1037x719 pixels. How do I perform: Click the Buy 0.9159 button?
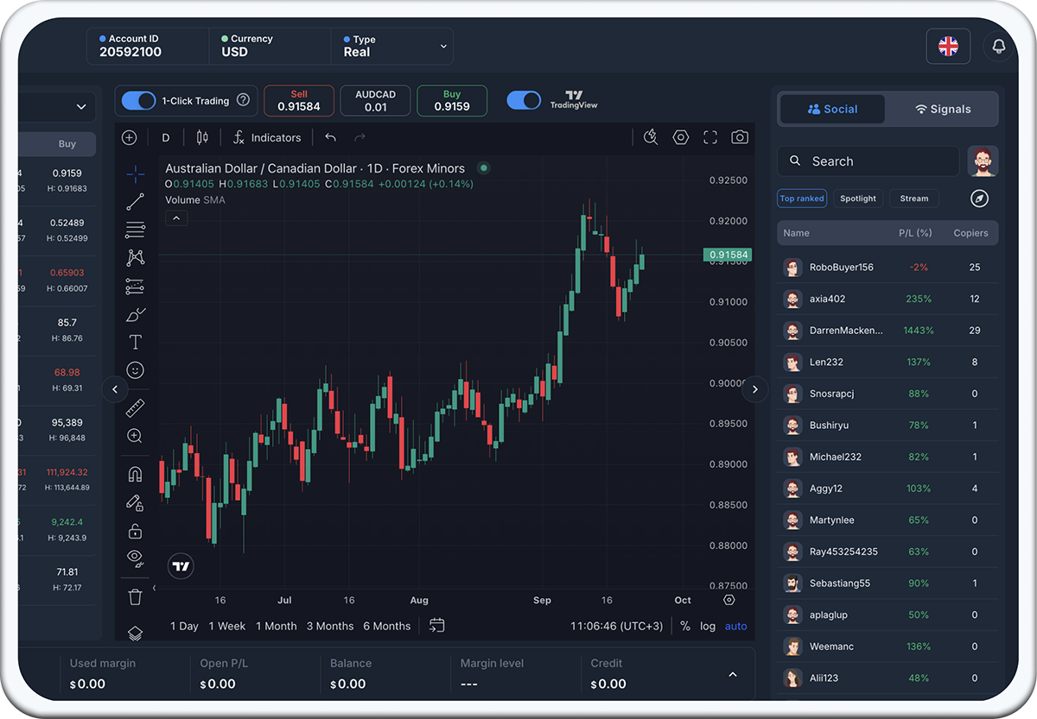451,101
